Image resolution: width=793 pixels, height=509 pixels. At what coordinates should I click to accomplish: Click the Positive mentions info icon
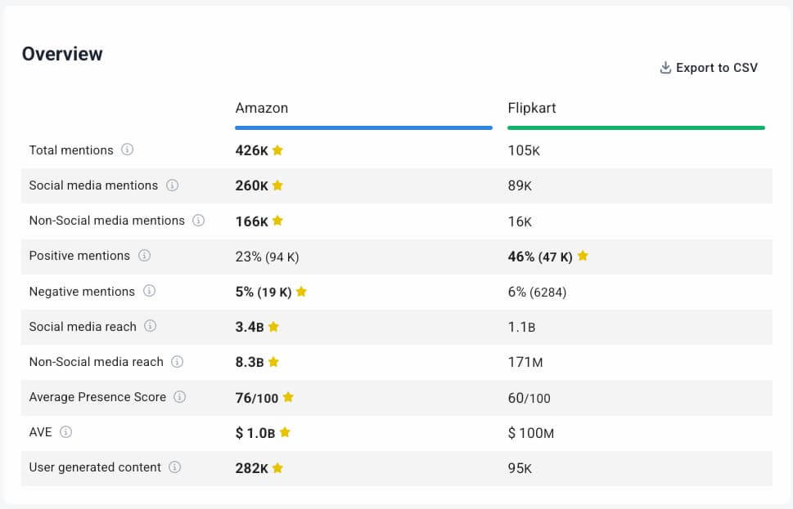(144, 256)
